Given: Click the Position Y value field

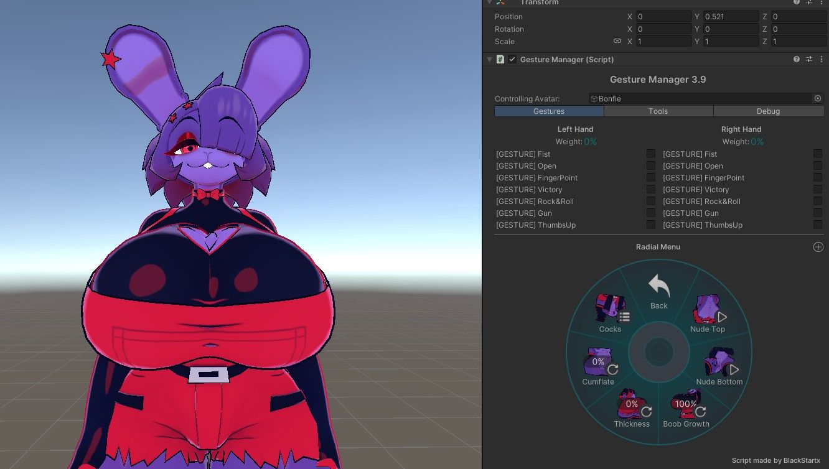Looking at the screenshot, I should [731, 17].
